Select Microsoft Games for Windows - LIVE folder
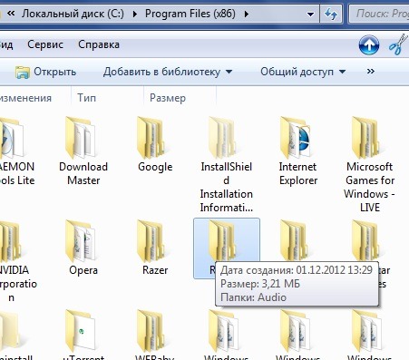Image resolution: width=409 pixels, height=360 pixels. (x=369, y=165)
